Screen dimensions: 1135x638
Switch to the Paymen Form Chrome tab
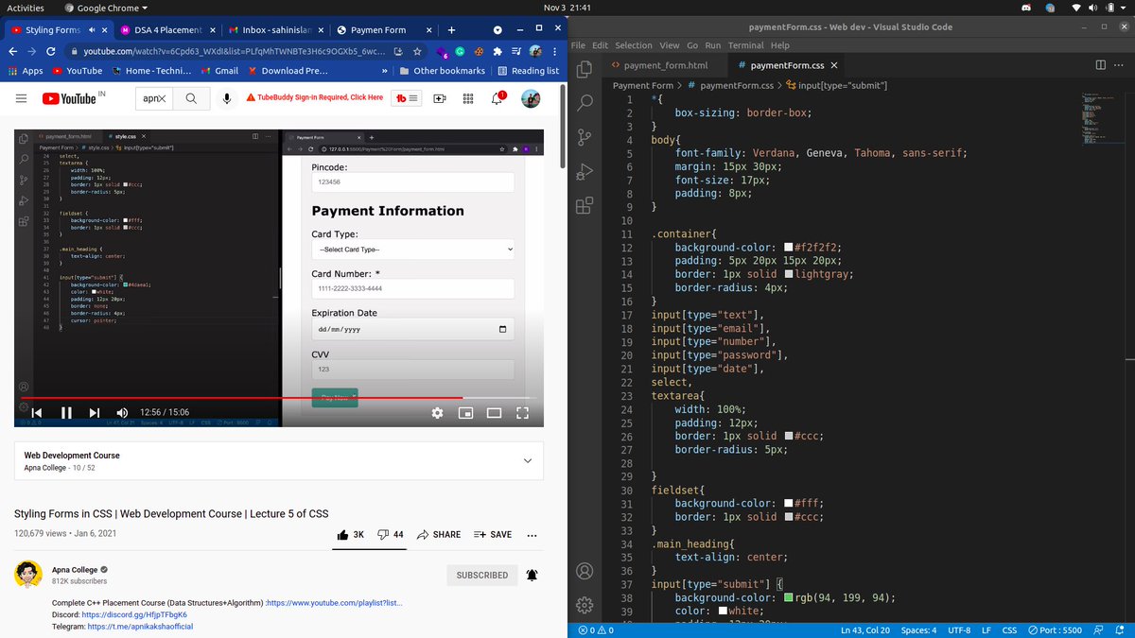coord(384,30)
